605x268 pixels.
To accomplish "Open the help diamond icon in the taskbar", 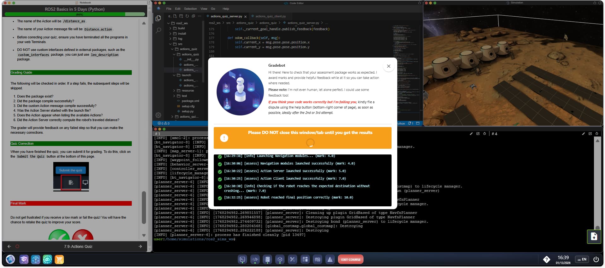I will click(546, 260).
